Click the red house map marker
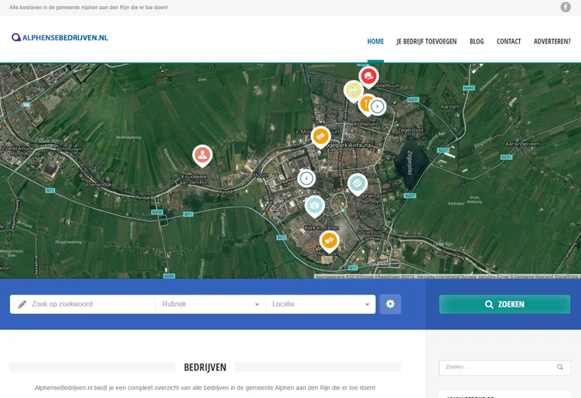The height and width of the screenshot is (398, 581). tap(368, 76)
